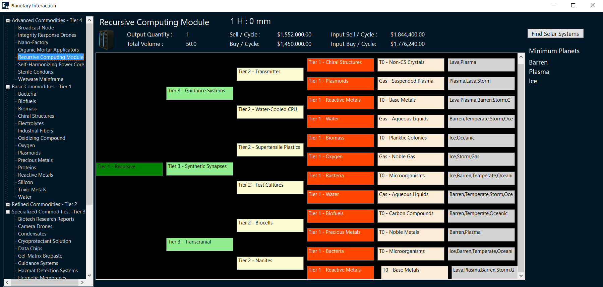The width and height of the screenshot is (603, 287).
Task: Click the Tier 1 - Chiral Structures box
Action: point(340,65)
